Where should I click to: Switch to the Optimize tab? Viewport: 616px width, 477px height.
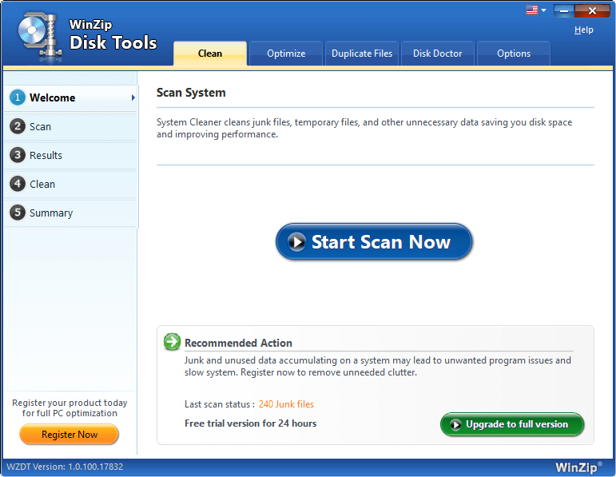pyautogui.click(x=286, y=54)
